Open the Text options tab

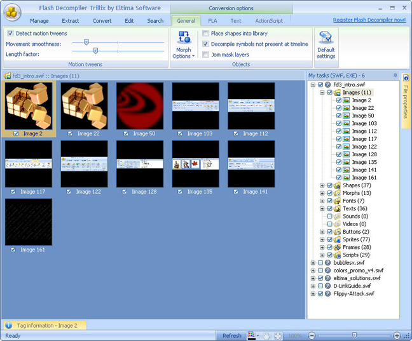pyautogui.click(x=236, y=21)
